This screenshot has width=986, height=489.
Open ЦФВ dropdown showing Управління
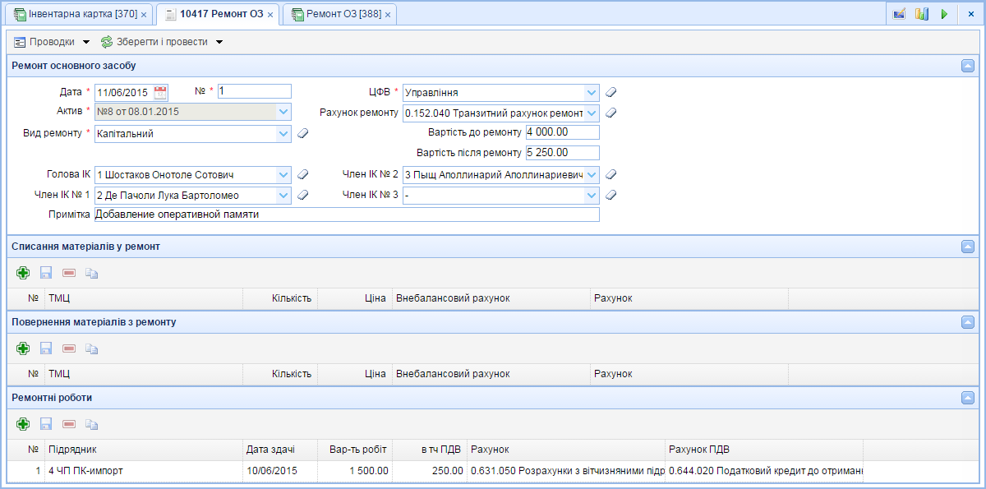592,92
